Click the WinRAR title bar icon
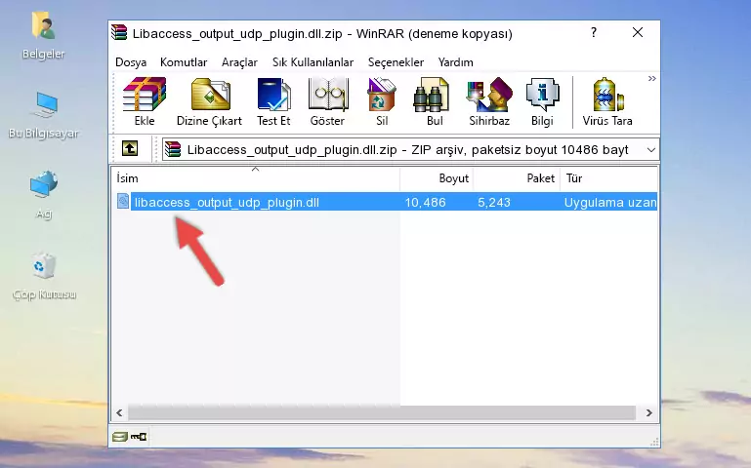751x468 pixels. click(119, 32)
